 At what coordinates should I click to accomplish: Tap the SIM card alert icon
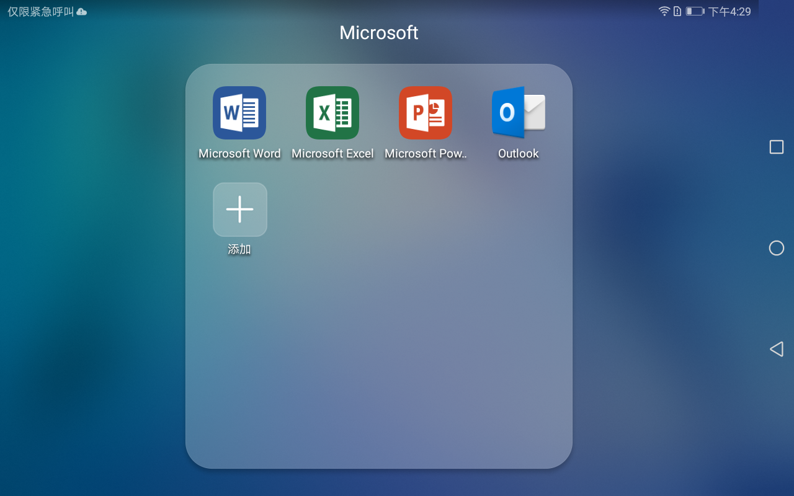tap(677, 11)
